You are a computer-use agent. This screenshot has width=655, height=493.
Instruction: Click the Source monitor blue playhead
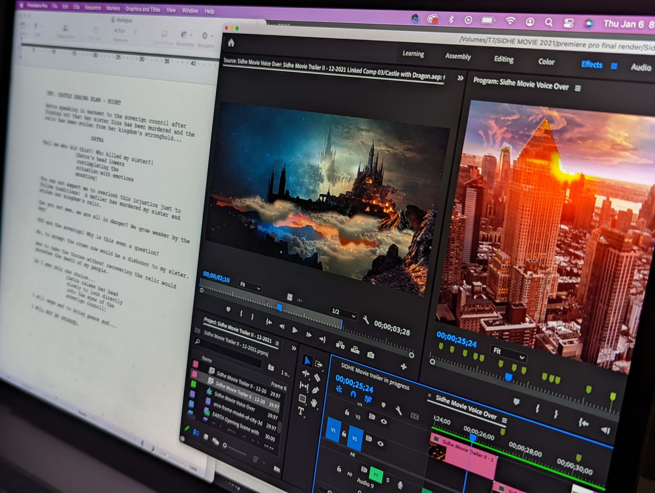tap(279, 307)
